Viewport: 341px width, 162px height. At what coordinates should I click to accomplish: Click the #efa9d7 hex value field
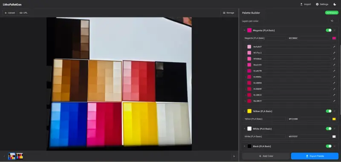point(292,47)
